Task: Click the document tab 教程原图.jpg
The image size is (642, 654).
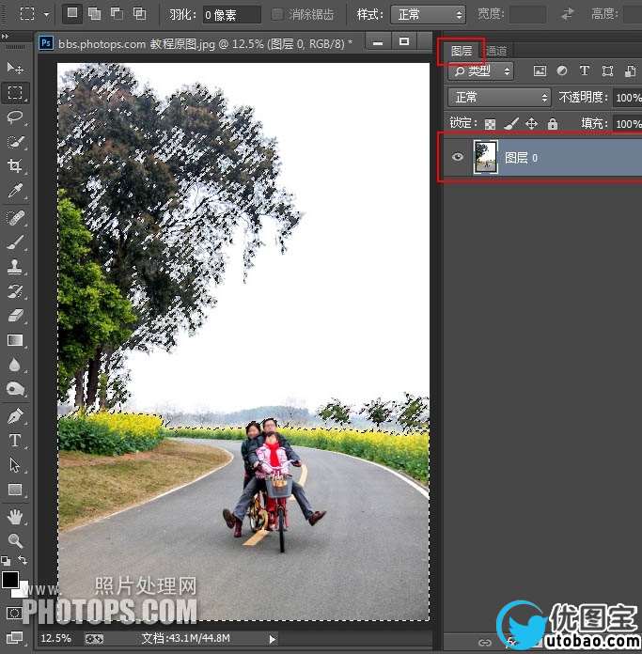Action: click(x=205, y=43)
